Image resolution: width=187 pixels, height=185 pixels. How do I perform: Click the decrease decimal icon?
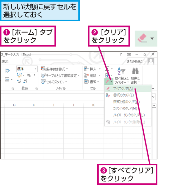pyautogui.click(x=26, y=81)
